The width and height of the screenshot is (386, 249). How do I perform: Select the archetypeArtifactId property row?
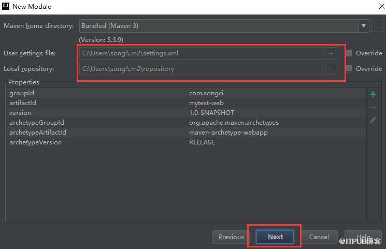(x=187, y=133)
